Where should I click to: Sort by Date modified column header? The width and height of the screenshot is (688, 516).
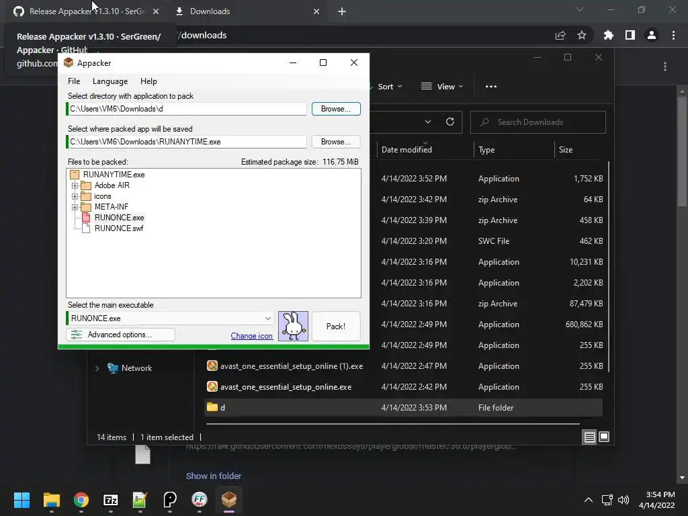pos(406,150)
